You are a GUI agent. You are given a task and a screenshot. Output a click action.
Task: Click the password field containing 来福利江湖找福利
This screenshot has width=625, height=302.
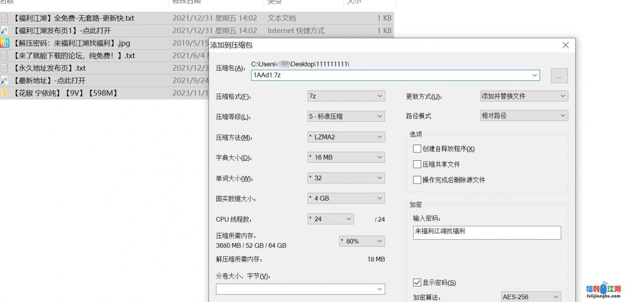pos(486,233)
